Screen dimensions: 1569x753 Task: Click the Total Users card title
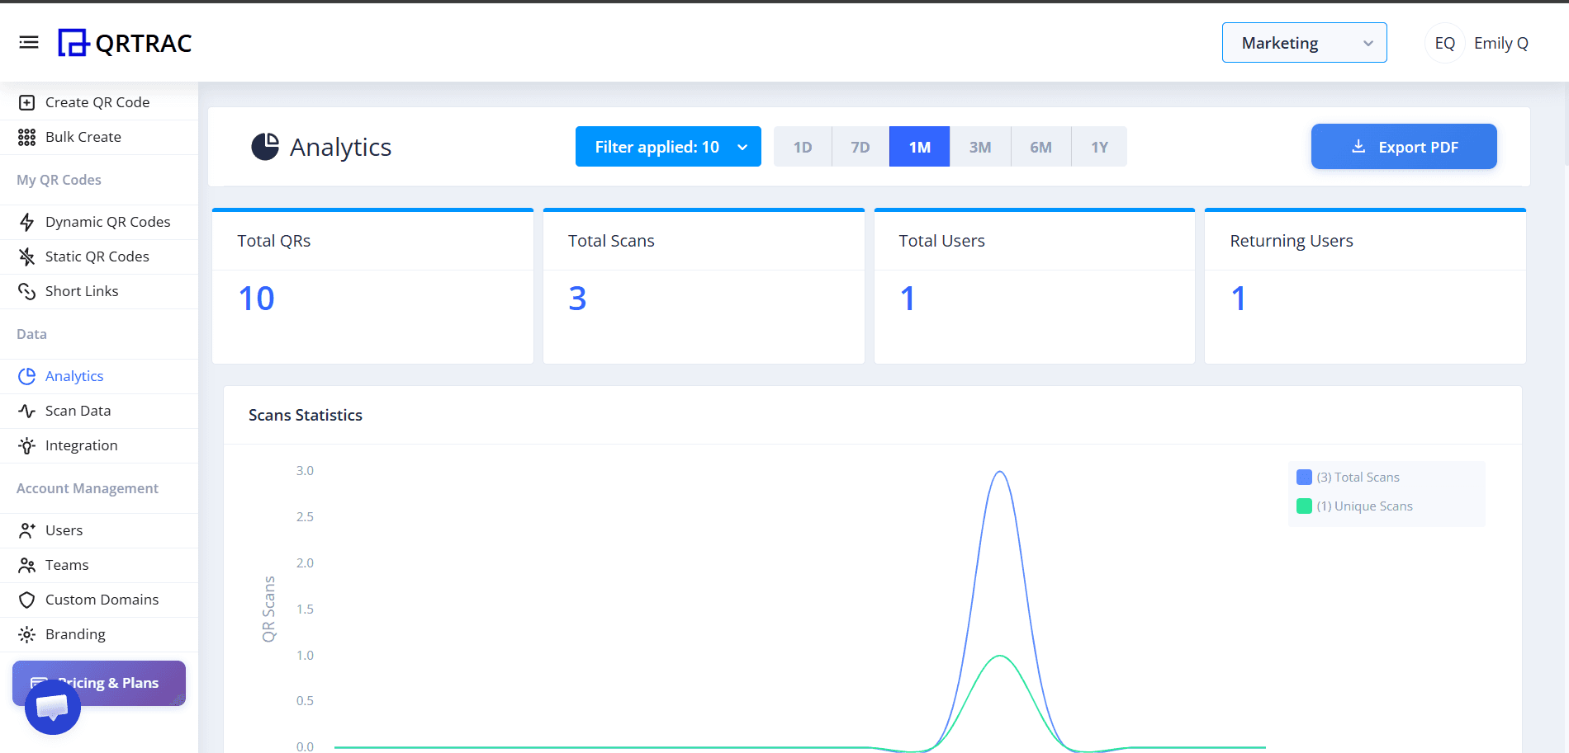tap(942, 241)
